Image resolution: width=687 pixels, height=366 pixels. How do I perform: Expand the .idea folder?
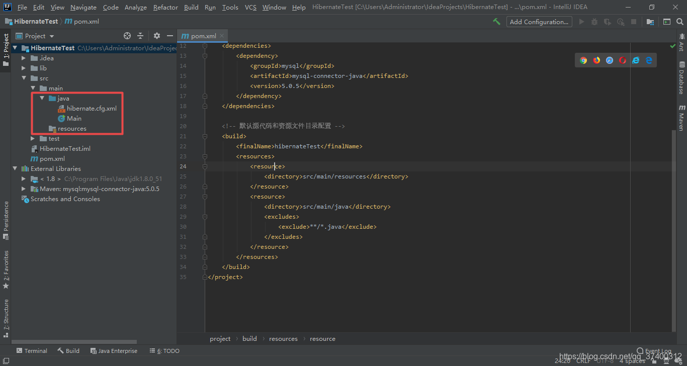(24, 58)
